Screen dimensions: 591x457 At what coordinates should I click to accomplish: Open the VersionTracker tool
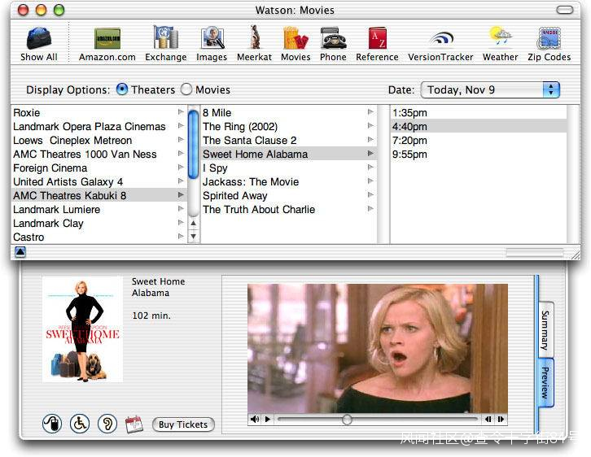pos(440,44)
